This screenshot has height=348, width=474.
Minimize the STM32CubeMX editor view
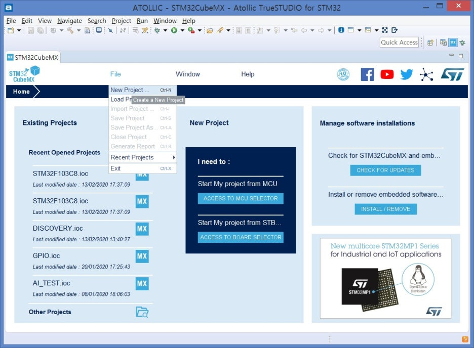click(451, 55)
